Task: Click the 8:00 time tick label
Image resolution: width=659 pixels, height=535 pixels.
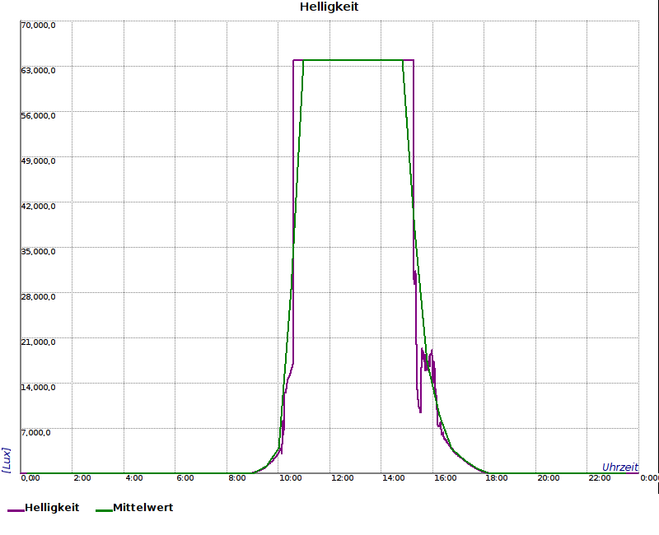Action: click(x=237, y=478)
